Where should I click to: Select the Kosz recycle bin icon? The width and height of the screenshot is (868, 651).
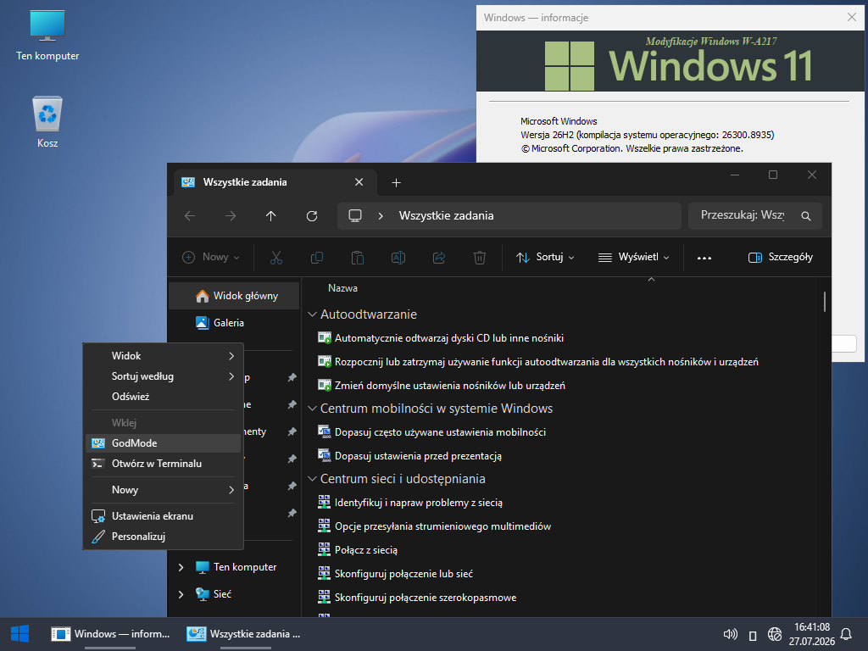[x=47, y=122]
